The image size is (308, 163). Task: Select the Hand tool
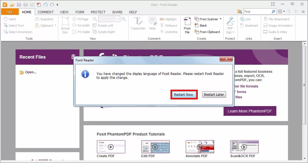click(10, 19)
